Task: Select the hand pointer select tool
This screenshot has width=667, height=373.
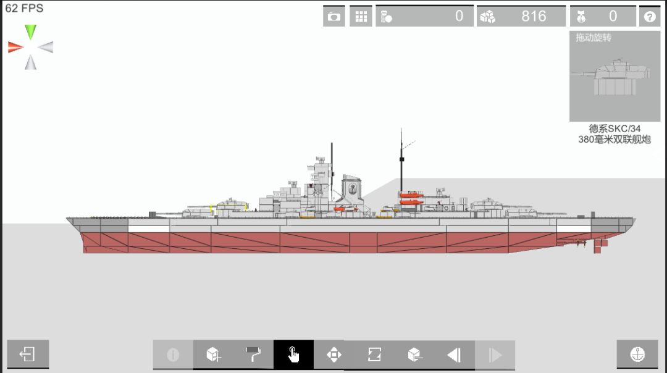Action: (293, 354)
